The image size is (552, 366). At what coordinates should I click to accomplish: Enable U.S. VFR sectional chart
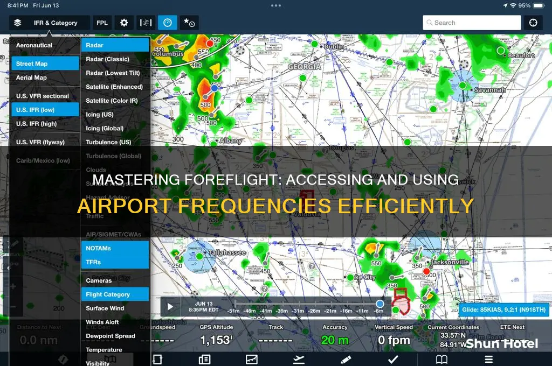pyautogui.click(x=45, y=96)
